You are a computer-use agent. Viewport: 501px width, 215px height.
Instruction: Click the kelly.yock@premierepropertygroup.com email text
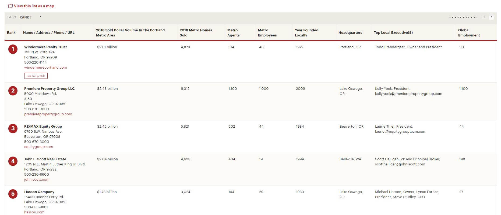click(408, 94)
